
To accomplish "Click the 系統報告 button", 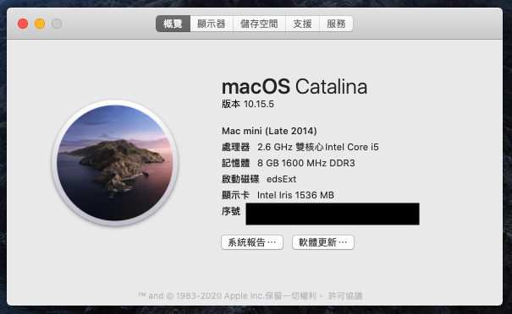I will pos(252,242).
